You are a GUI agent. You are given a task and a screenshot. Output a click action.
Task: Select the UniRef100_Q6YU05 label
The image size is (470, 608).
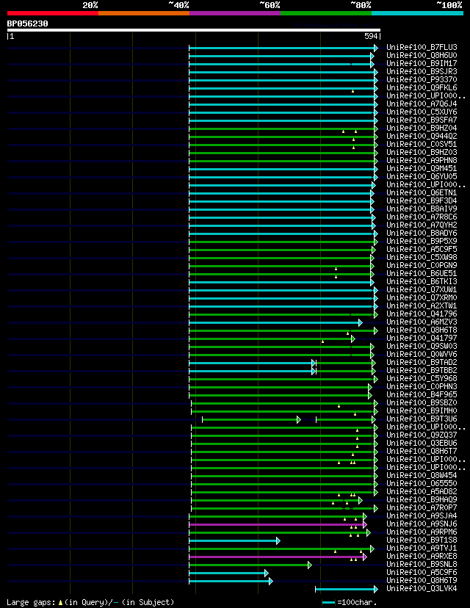[422, 176]
